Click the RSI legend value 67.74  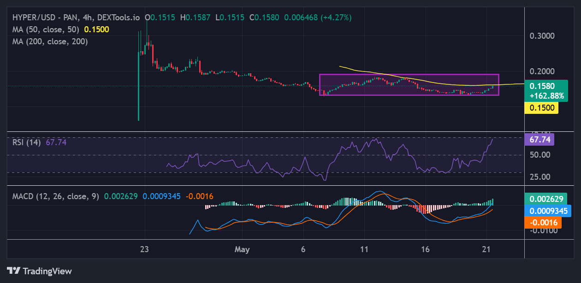(x=56, y=142)
